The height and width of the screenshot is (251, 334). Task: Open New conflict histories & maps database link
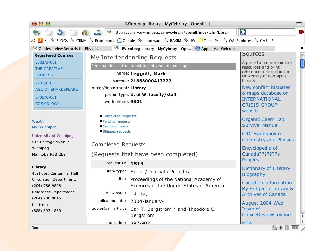tap(266, 99)
